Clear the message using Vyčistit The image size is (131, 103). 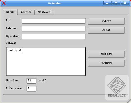pyautogui.click(x=106, y=63)
